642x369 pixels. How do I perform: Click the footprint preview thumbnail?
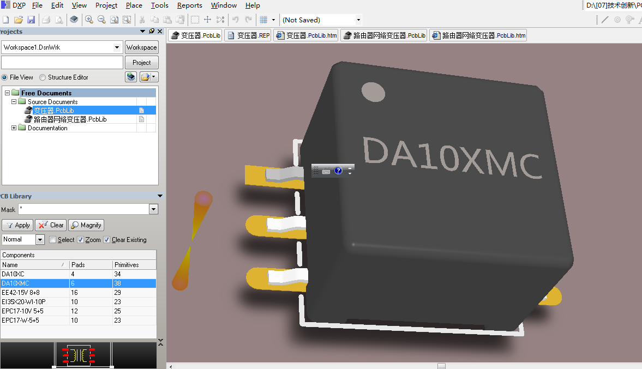click(x=79, y=355)
